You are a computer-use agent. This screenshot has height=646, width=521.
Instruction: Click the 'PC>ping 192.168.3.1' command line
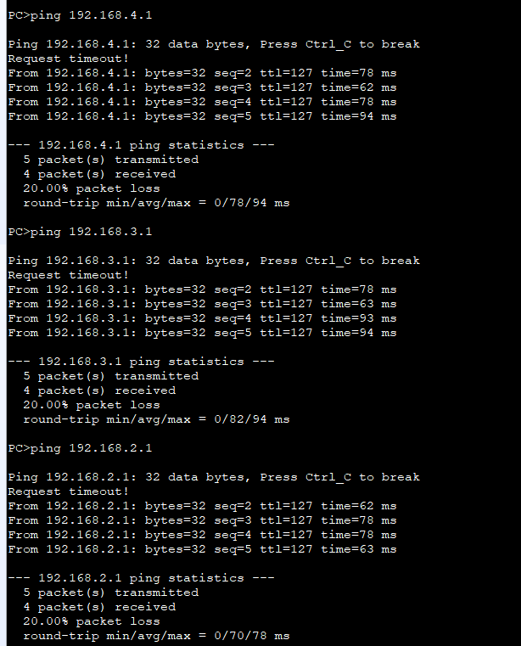coord(80,232)
